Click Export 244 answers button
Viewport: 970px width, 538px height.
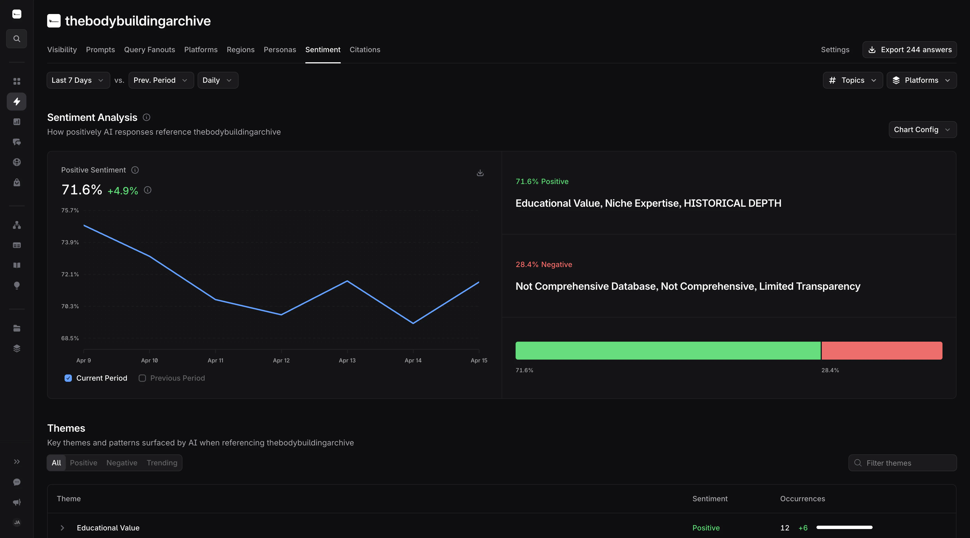(x=910, y=50)
